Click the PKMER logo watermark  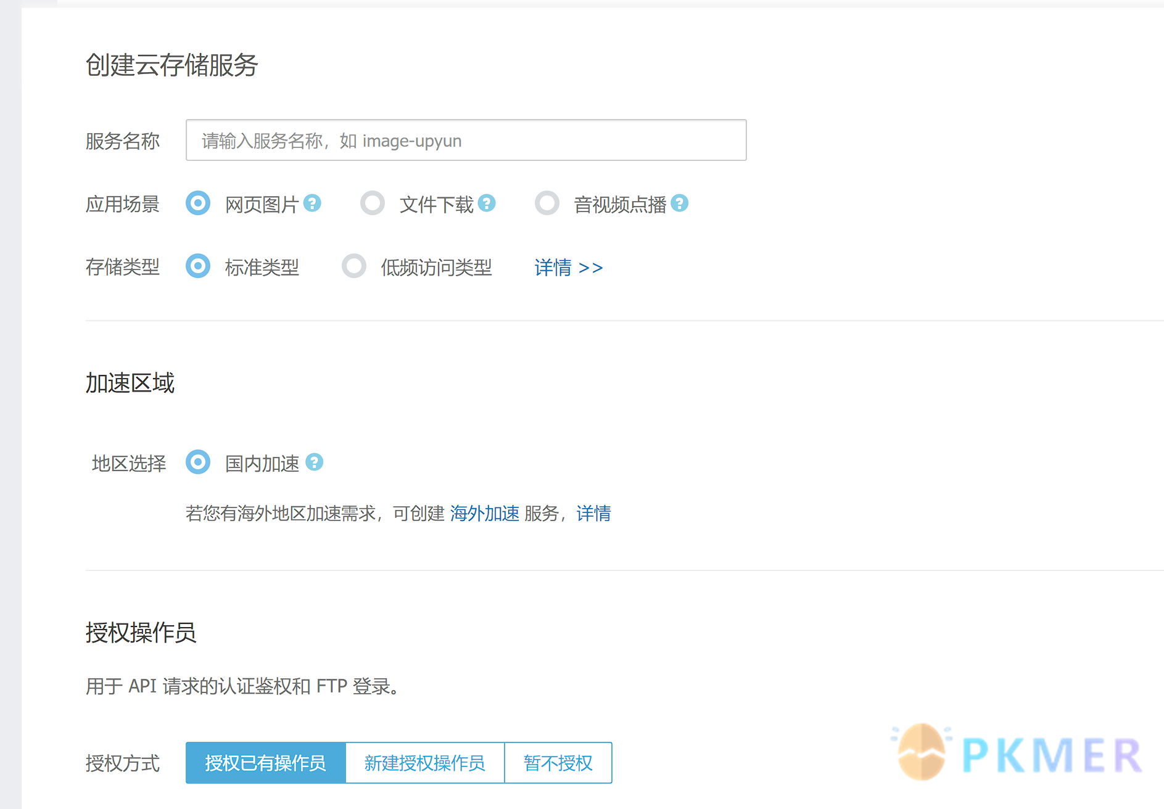pyautogui.click(x=1018, y=754)
